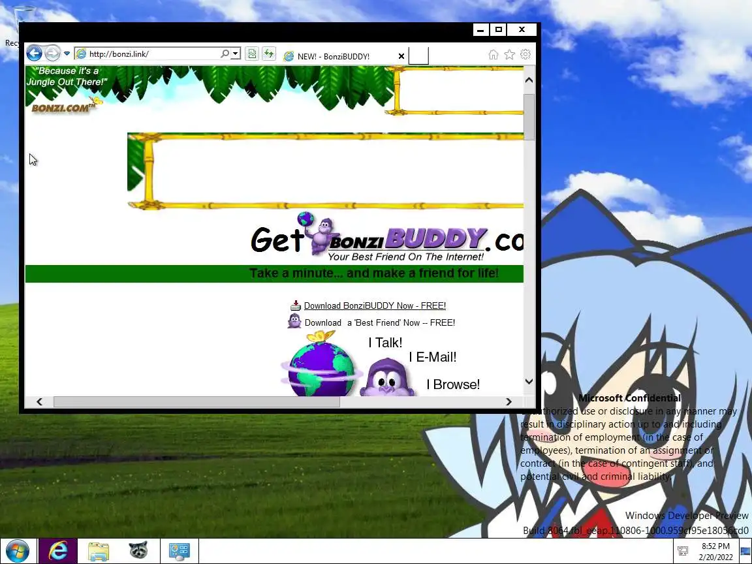The image size is (752, 564).
Task: Click the "I Browse!" text
Action: (453, 384)
